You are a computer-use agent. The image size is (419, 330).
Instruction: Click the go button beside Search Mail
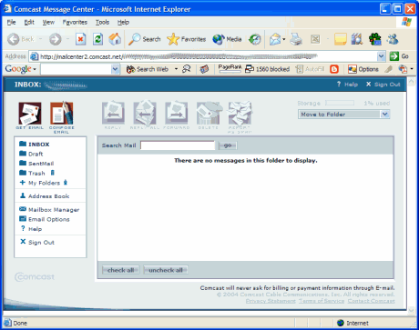(x=228, y=145)
